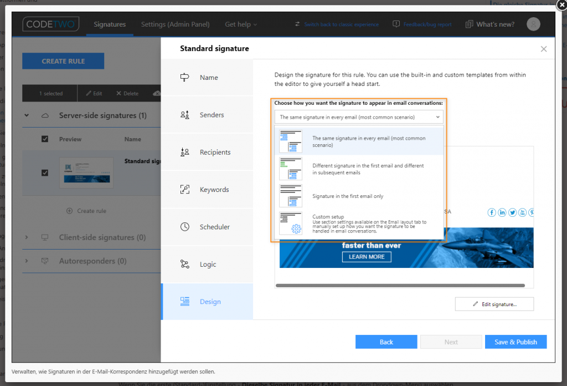Select the Design step
567x386 pixels.
pos(207,302)
